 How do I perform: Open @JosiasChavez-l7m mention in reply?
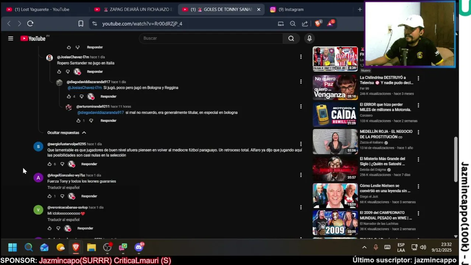pos(84,88)
